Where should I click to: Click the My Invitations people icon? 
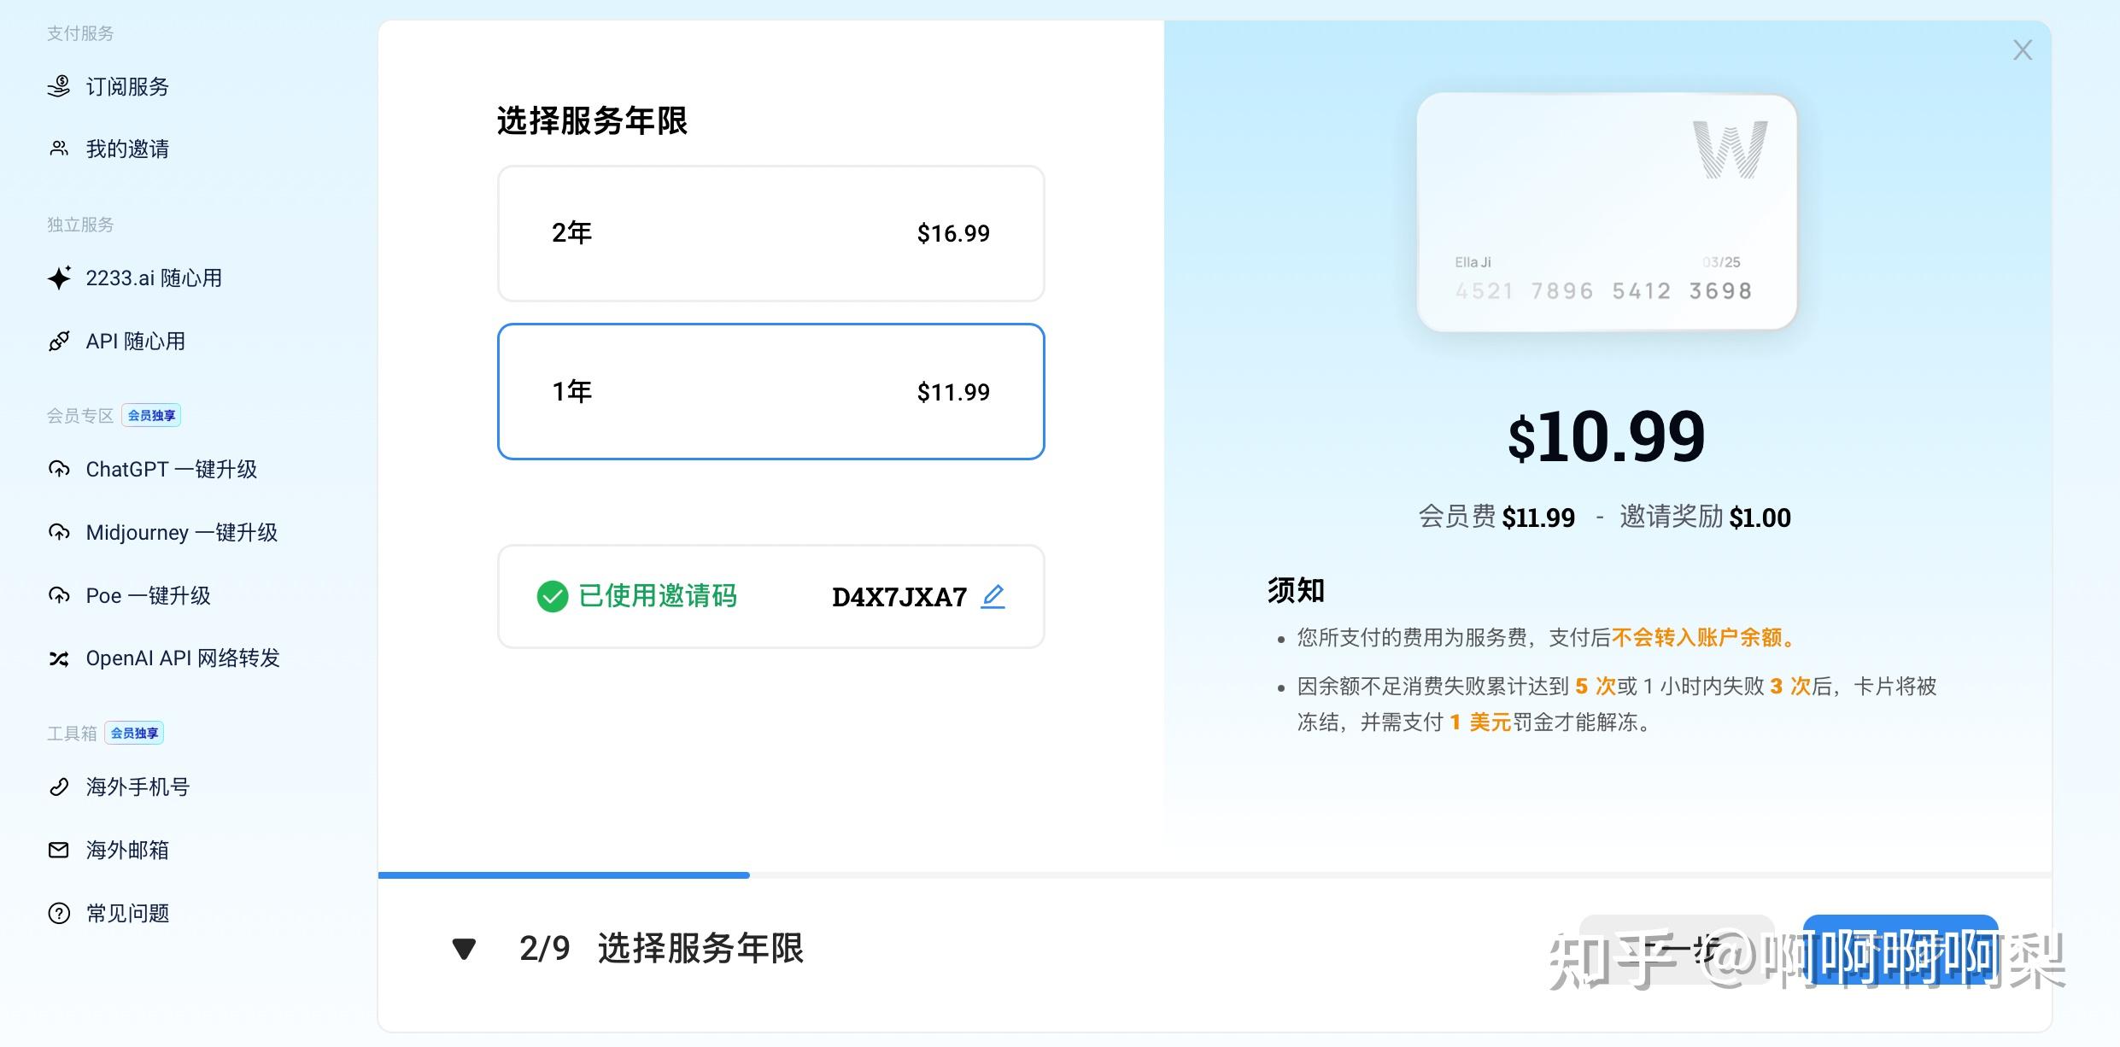tap(58, 149)
